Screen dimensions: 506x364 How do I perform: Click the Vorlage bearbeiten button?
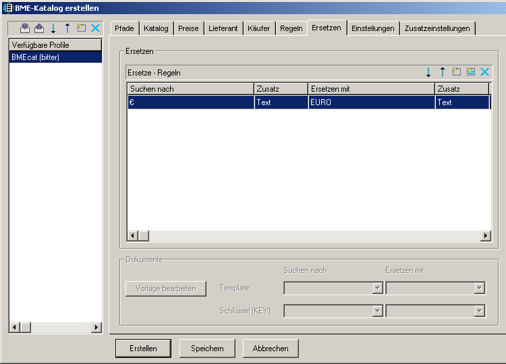(x=166, y=289)
